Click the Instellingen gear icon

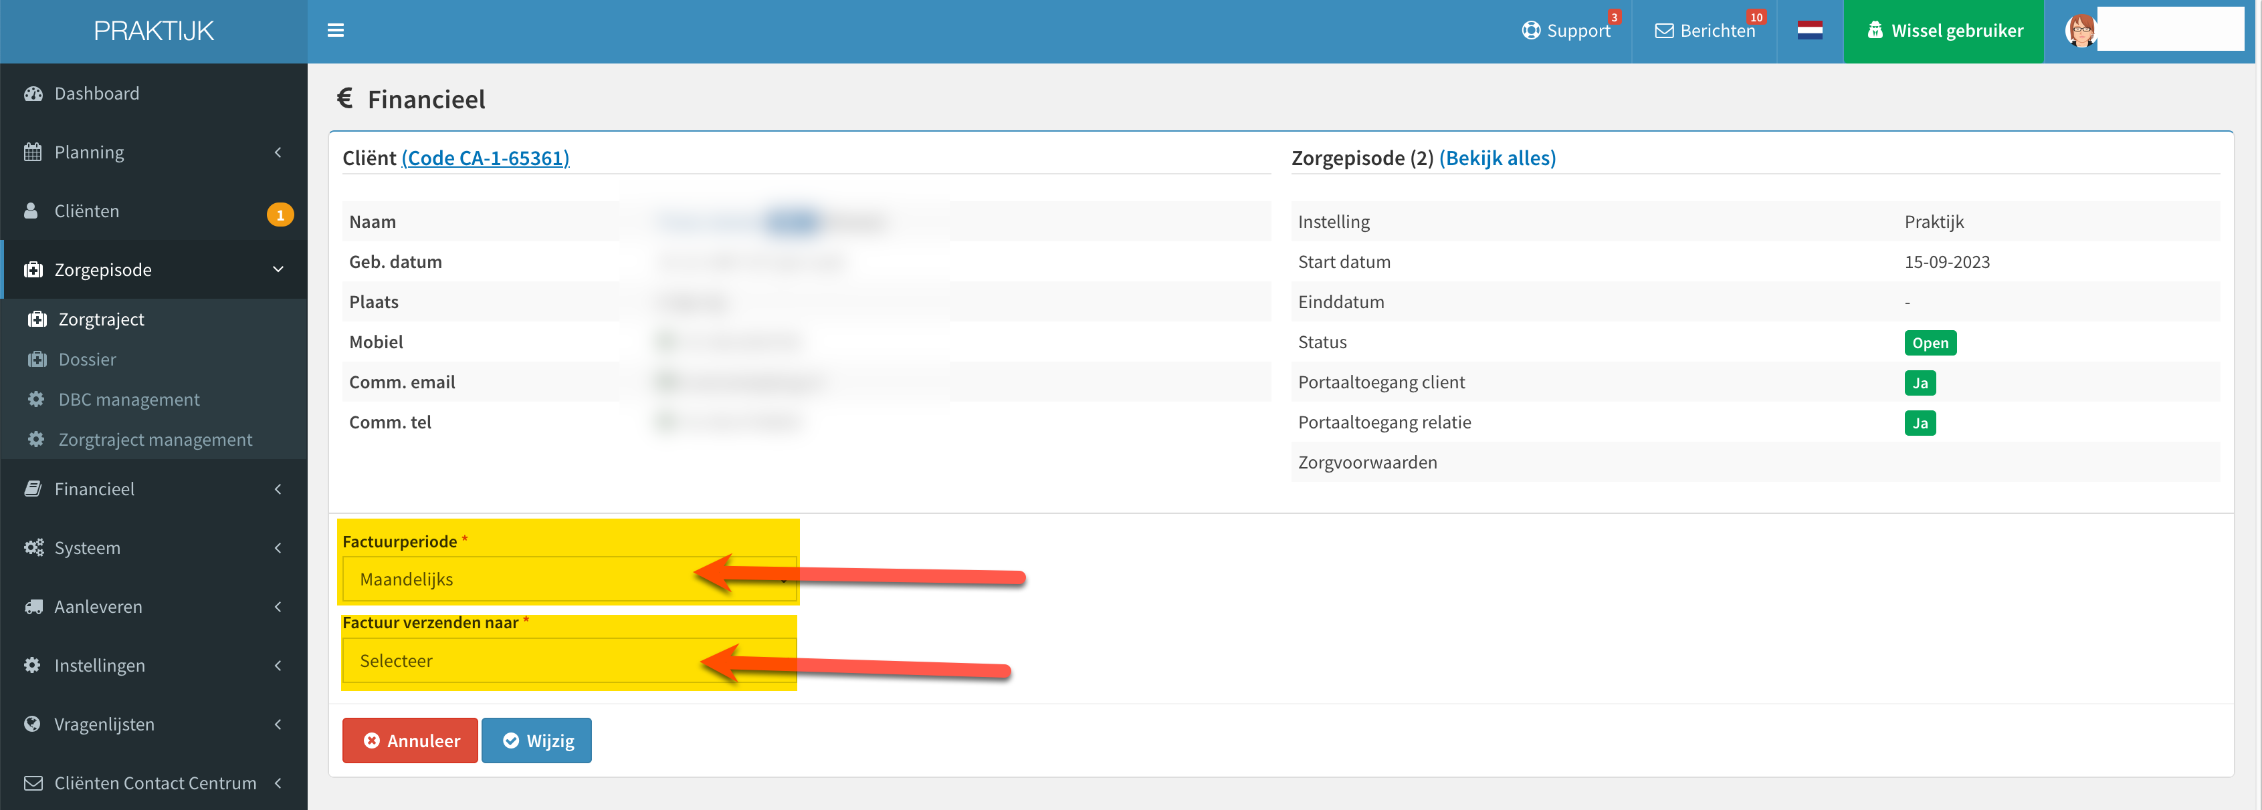click(33, 665)
